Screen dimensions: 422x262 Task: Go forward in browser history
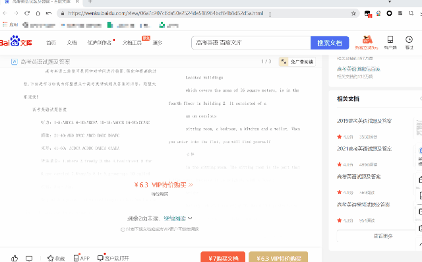pos(16,13)
